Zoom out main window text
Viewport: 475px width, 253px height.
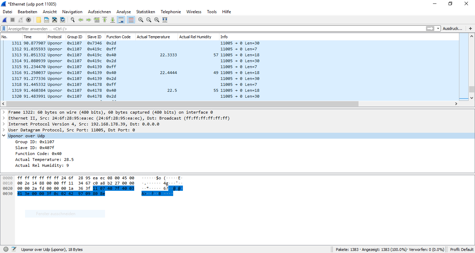pos(149,20)
